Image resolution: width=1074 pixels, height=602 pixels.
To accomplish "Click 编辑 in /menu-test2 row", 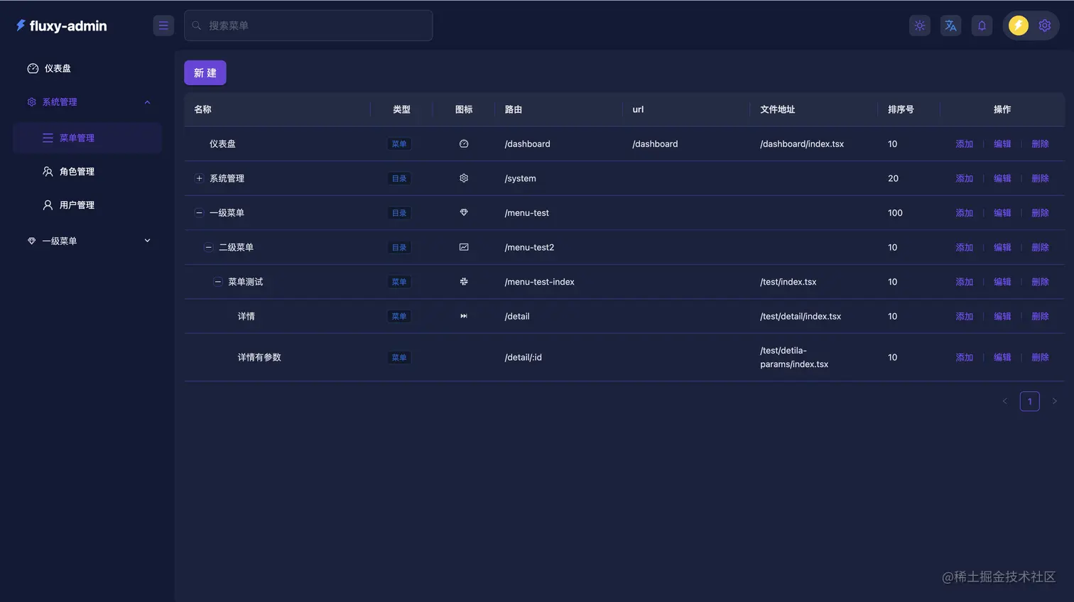I will pyautogui.click(x=1002, y=247).
